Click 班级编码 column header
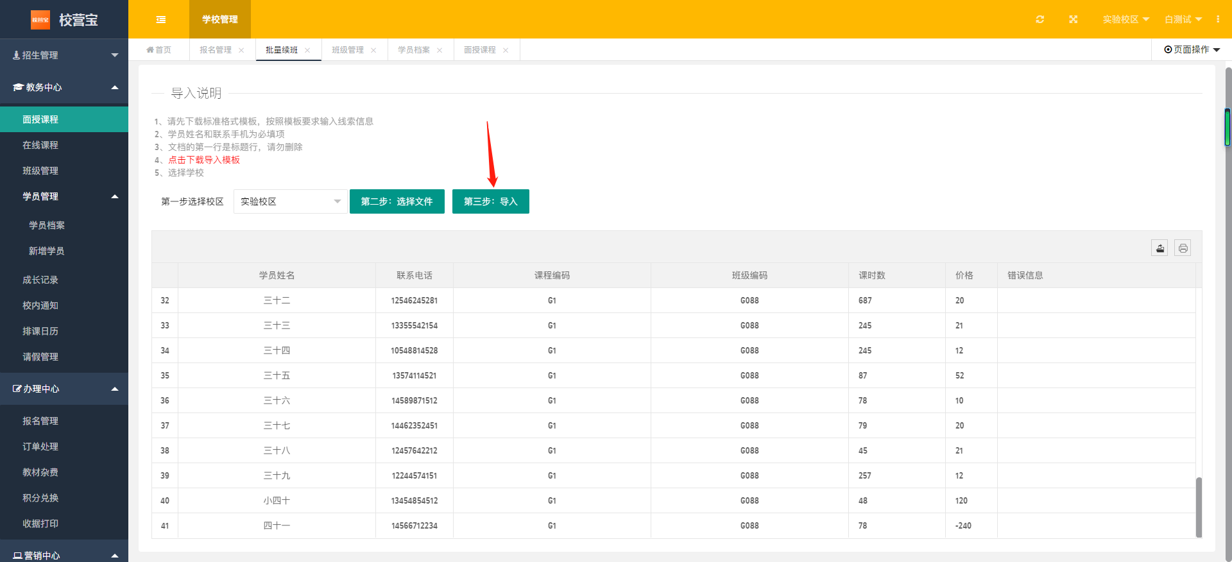This screenshot has width=1232, height=562. click(x=749, y=275)
